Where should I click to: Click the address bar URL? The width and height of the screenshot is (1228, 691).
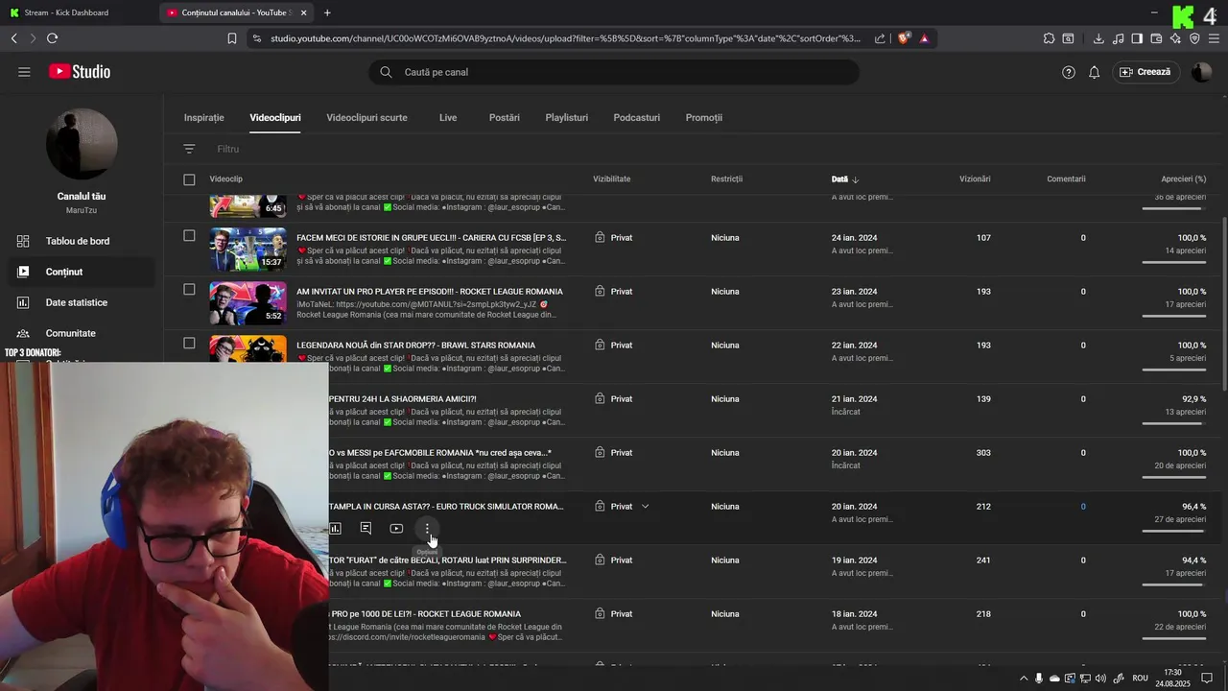(x=565, y=38)
